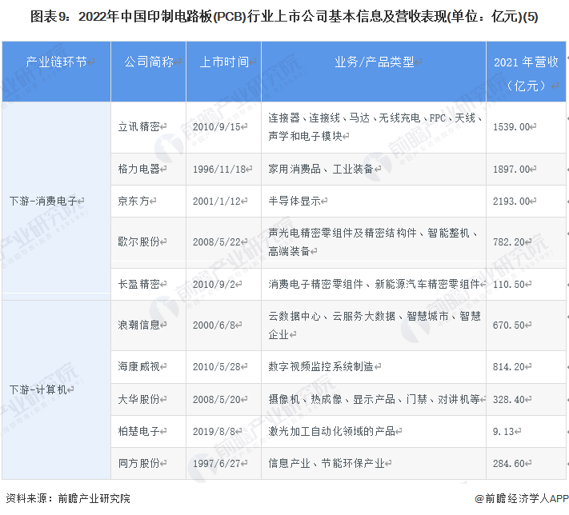Select the product text '云数据中心、云服务大数据'

point(331,316)
